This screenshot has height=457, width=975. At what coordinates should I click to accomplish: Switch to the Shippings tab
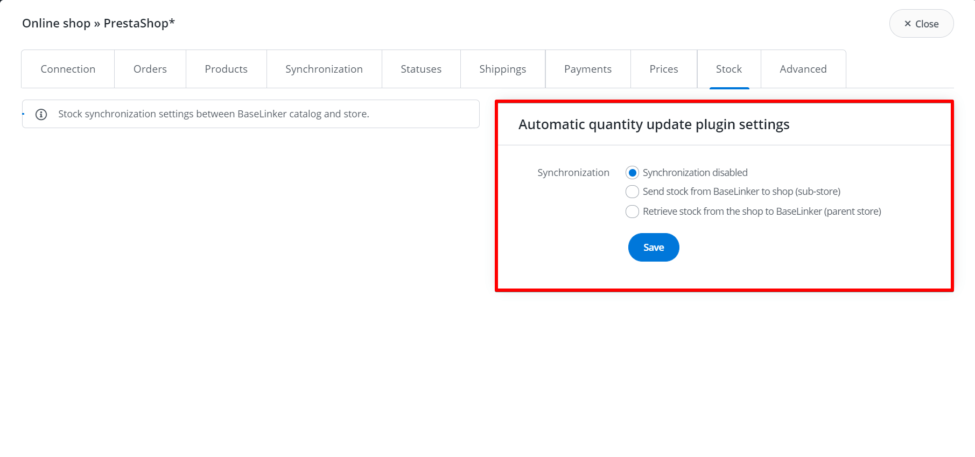[x=503, y=69]
